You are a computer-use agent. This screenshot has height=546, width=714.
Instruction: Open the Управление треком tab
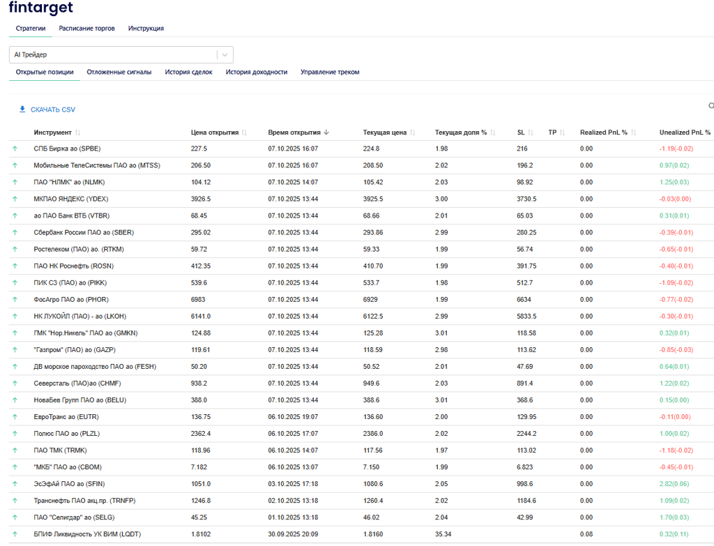click(x=330, y=72)
